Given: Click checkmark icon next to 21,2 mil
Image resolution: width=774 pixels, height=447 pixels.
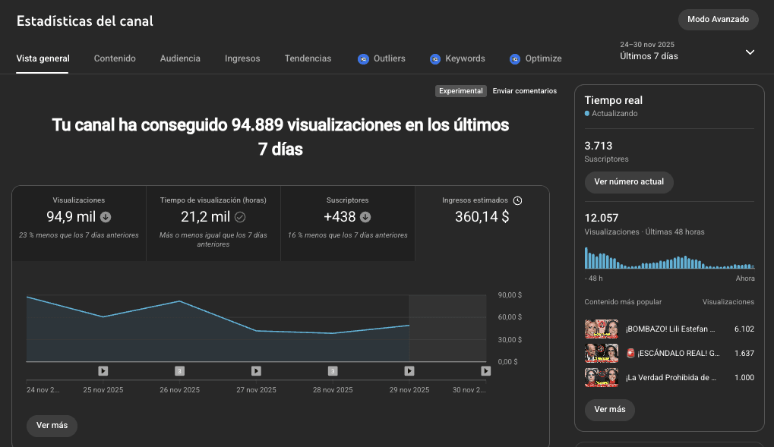Looking at the screenshot, I should (240, 216).
